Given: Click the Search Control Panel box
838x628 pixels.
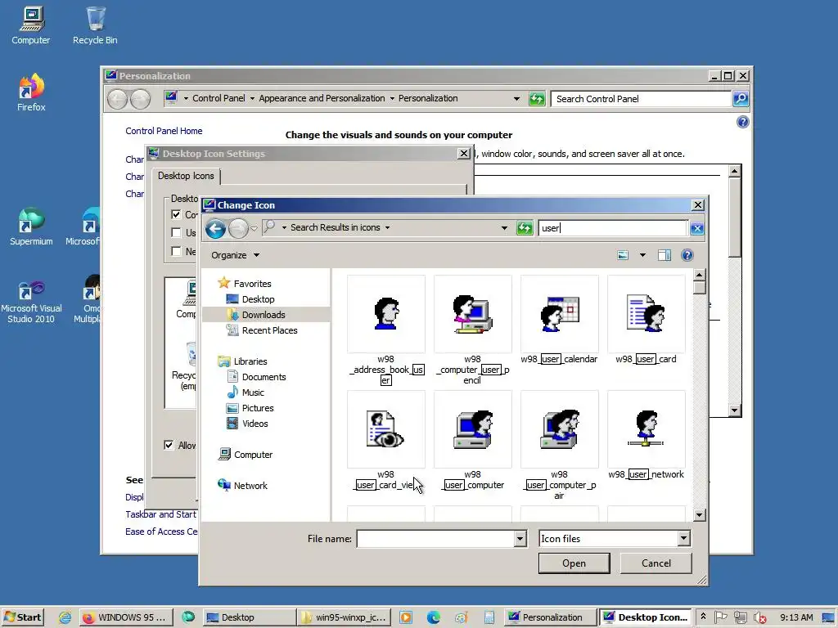Looking at the screenshot, I should 642,99.
